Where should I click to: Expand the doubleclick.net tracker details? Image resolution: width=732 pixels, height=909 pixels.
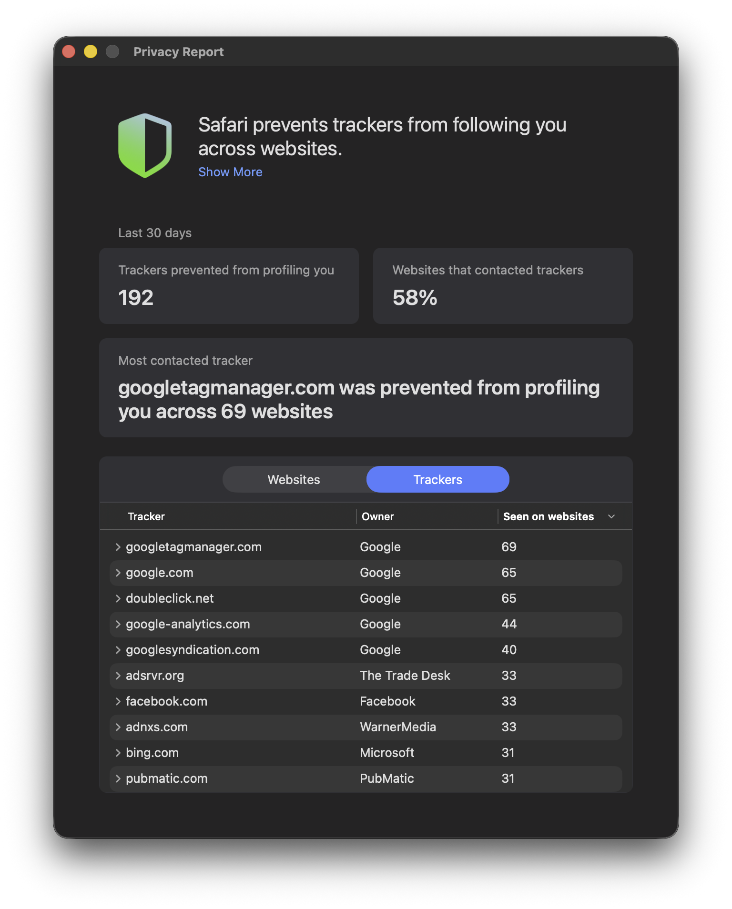coord(118,598)
